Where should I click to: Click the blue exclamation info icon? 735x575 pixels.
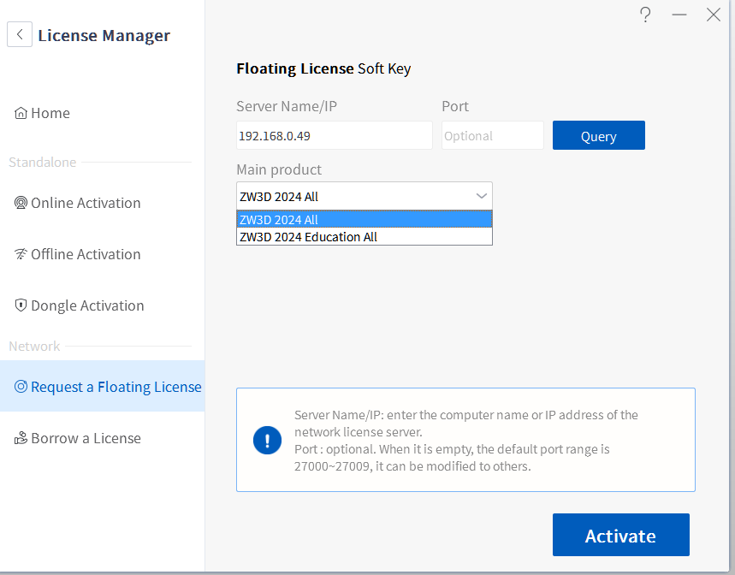pyautogui.click(x=267, y=440)
